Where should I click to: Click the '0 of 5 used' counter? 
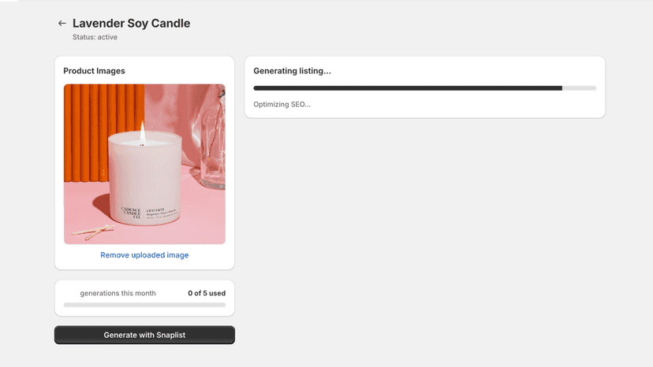[207, 293]
